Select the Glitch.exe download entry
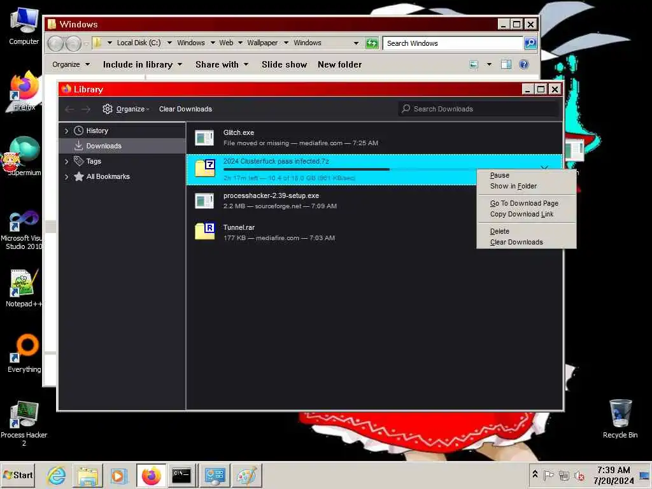This screenshot has width=652, height=489. point(374,138)
